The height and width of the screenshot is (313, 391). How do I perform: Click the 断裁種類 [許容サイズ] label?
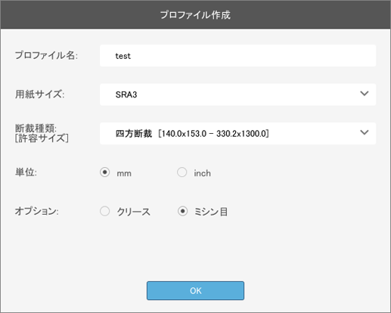[42, 133]
